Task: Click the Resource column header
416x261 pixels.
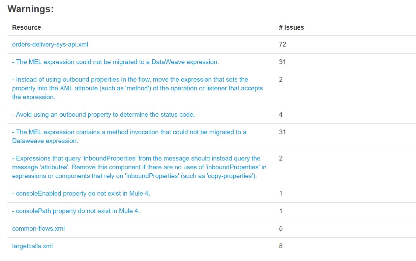Action: [x=27, y=28]
